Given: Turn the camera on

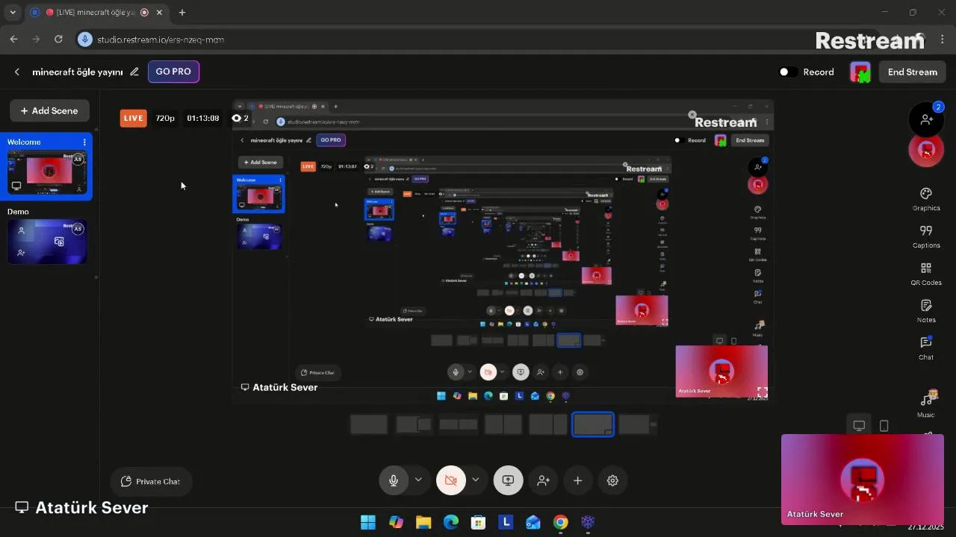Looking at the screenshot, I should point(451,481).
